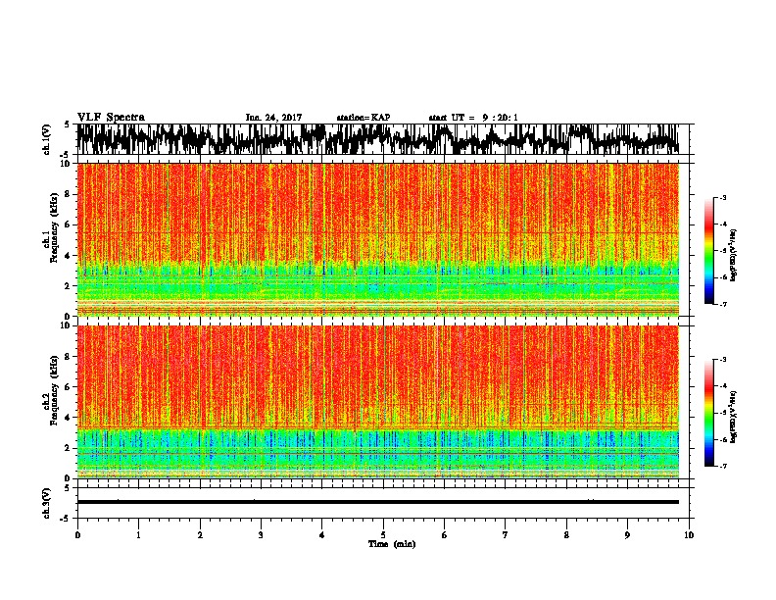Viewport: 776px width, 600px height.
Task: Click time axis tick label "3"
Action: (x=261, y=535)
